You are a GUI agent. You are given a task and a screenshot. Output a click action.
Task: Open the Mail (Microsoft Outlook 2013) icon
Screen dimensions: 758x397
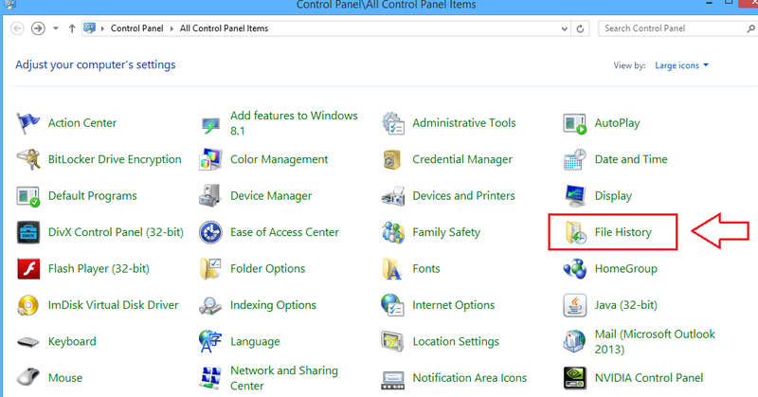coord(575,341)
